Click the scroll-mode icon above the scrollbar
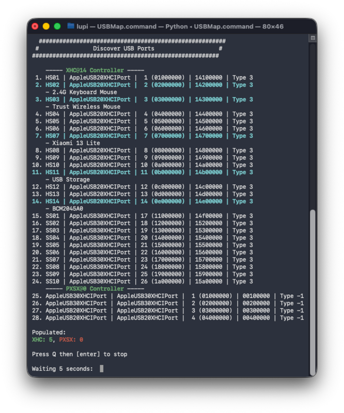Screen dimensions: 344x413 tap(312, 38)
